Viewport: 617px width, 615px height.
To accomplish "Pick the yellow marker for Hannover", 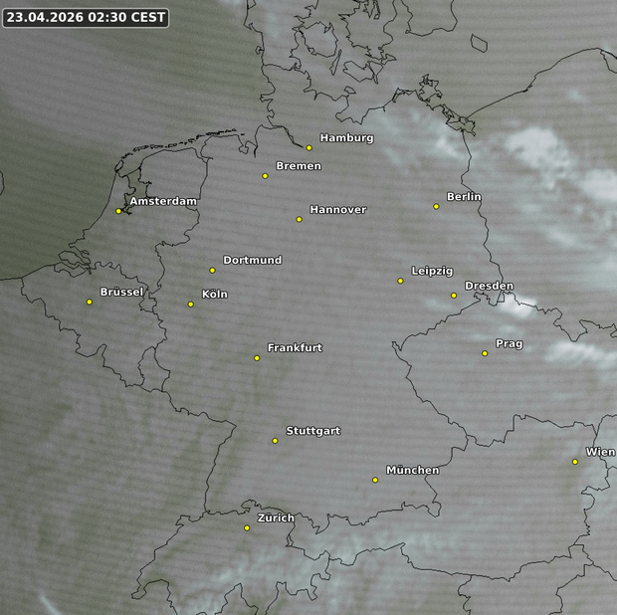I will (299, 219).
